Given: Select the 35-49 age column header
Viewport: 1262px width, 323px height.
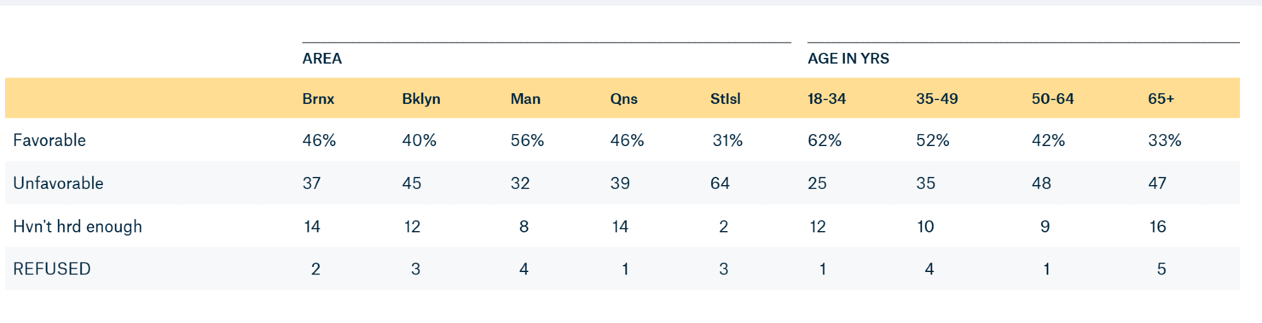Looking at the screenshot, I should click(x=937, y=99).
